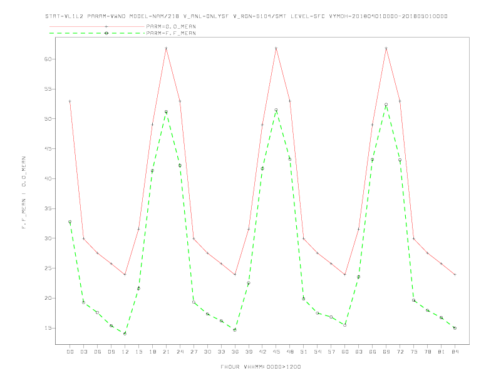Click the y-axis tick label 60
Viewport: 496px width, 383px height.
(x=48, y=59)
